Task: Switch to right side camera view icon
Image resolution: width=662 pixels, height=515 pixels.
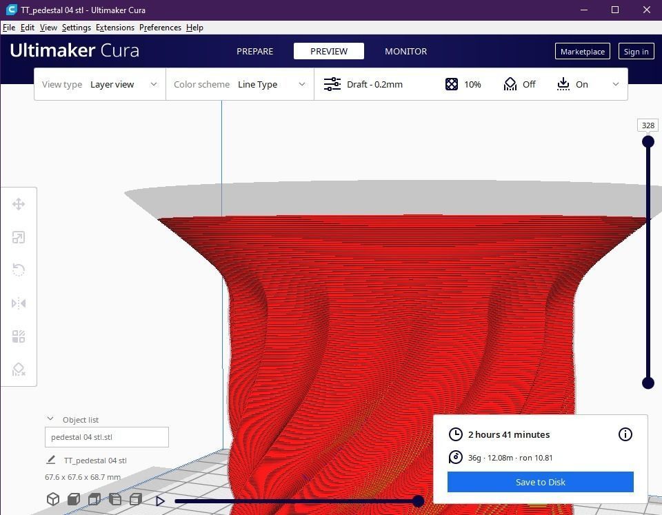Action: pos(136,499)
